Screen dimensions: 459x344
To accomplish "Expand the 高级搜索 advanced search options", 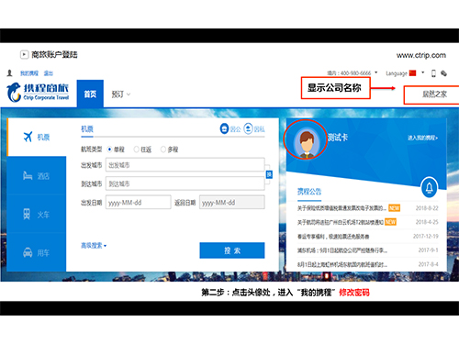I will (94, 245).
